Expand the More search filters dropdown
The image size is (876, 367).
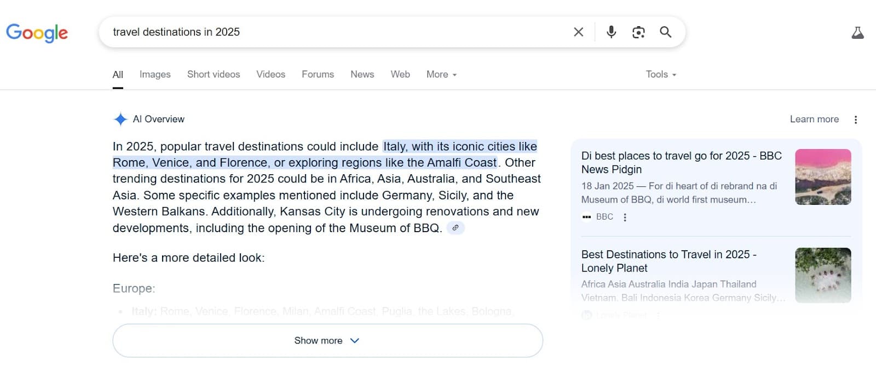coord(441,74)
